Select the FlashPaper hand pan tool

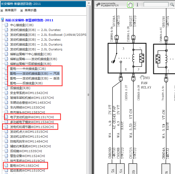click(x=130, y=5)
